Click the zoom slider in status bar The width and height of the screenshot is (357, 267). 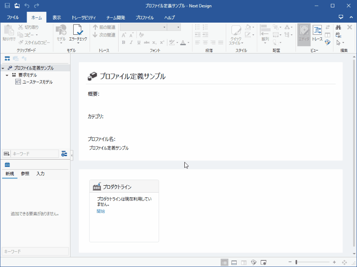pyautogui.click(x=296, y=262)
